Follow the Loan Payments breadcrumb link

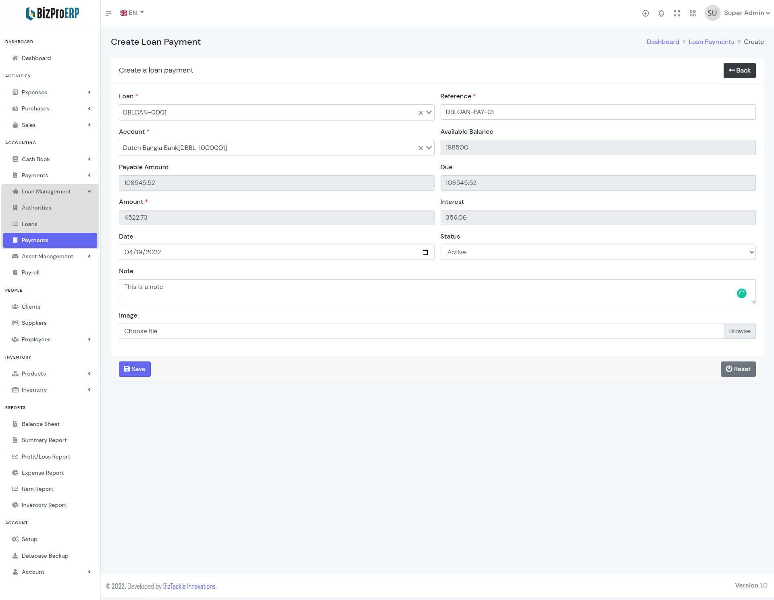pos(711,42)
